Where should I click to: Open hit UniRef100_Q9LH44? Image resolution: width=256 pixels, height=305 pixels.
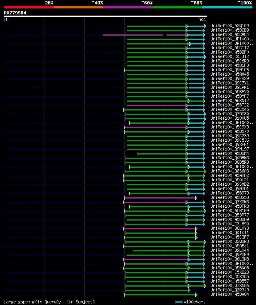click(230, 250)
